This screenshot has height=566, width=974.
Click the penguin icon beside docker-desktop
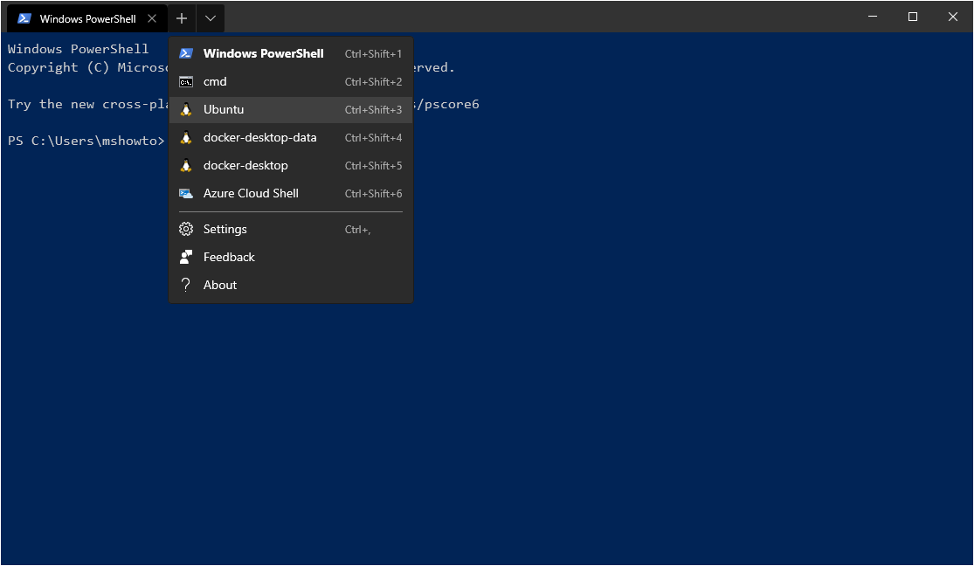(186, 165)
